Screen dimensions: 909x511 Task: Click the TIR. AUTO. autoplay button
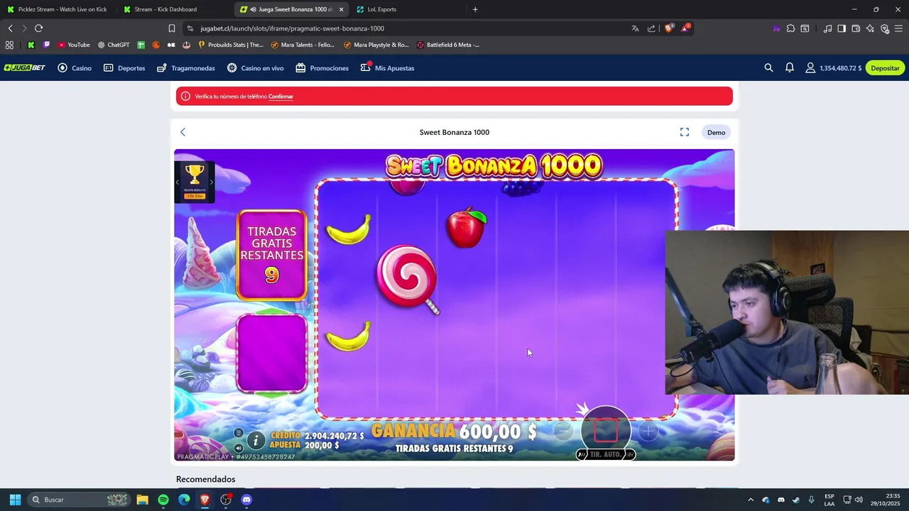tap(605, 454)
